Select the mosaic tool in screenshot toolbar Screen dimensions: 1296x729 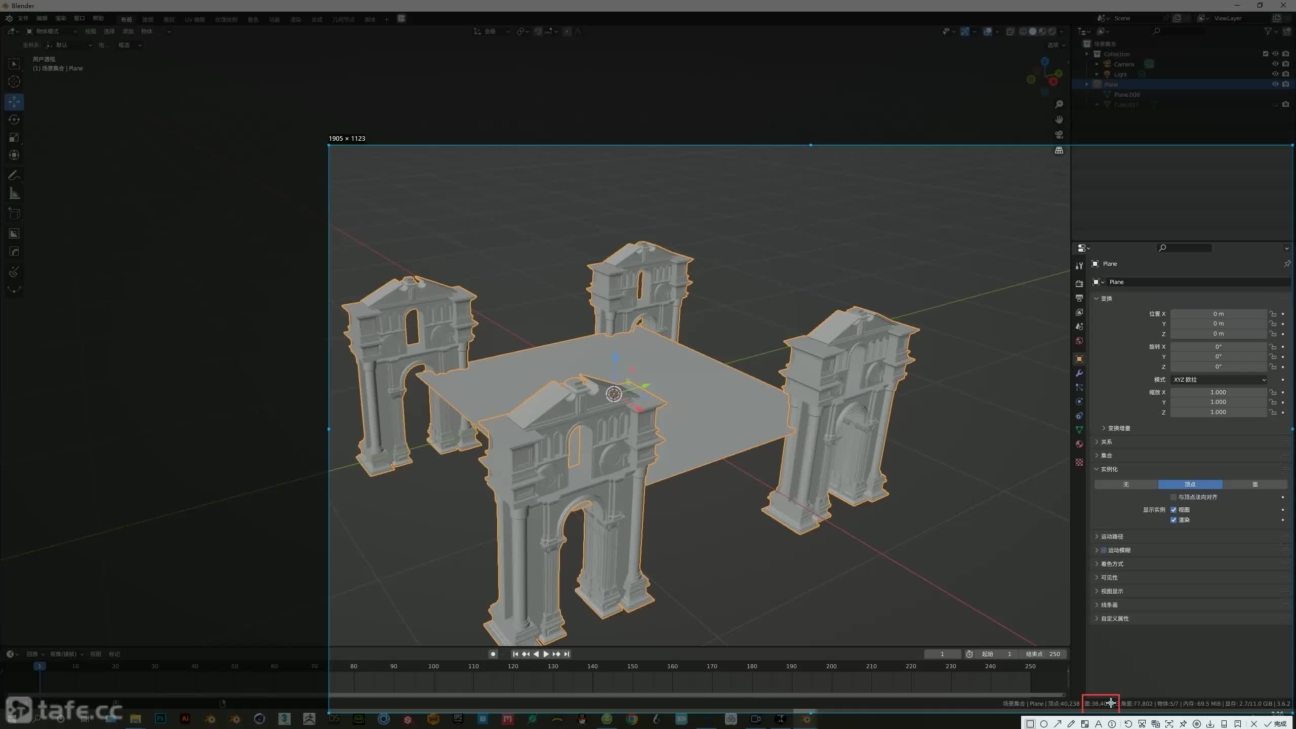pos(1085,724)
